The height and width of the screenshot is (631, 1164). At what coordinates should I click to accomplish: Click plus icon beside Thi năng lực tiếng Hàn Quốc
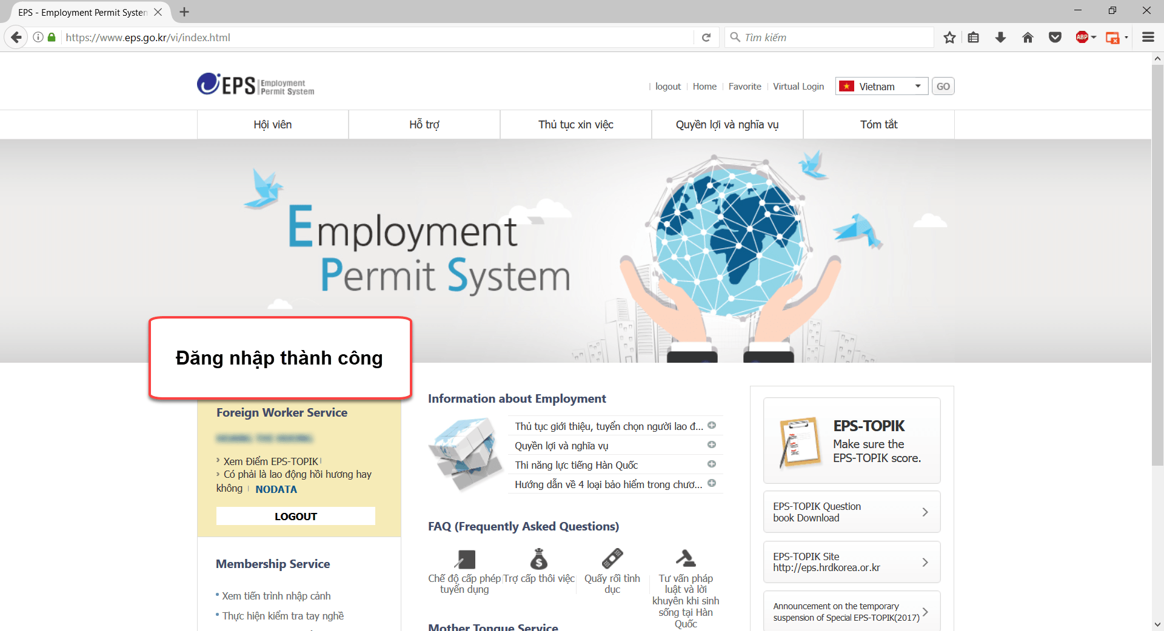(x=712, y=464)
